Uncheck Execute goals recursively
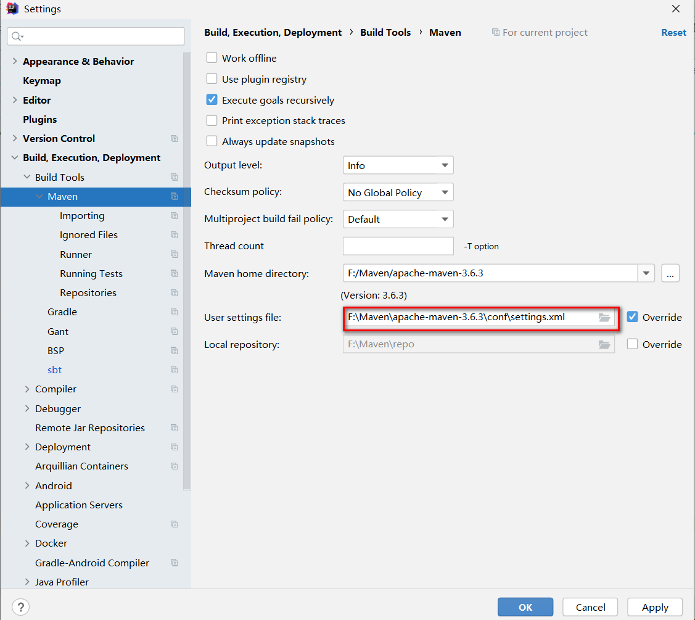This screenshot has width=695, height=620. (x=212, y=100)
